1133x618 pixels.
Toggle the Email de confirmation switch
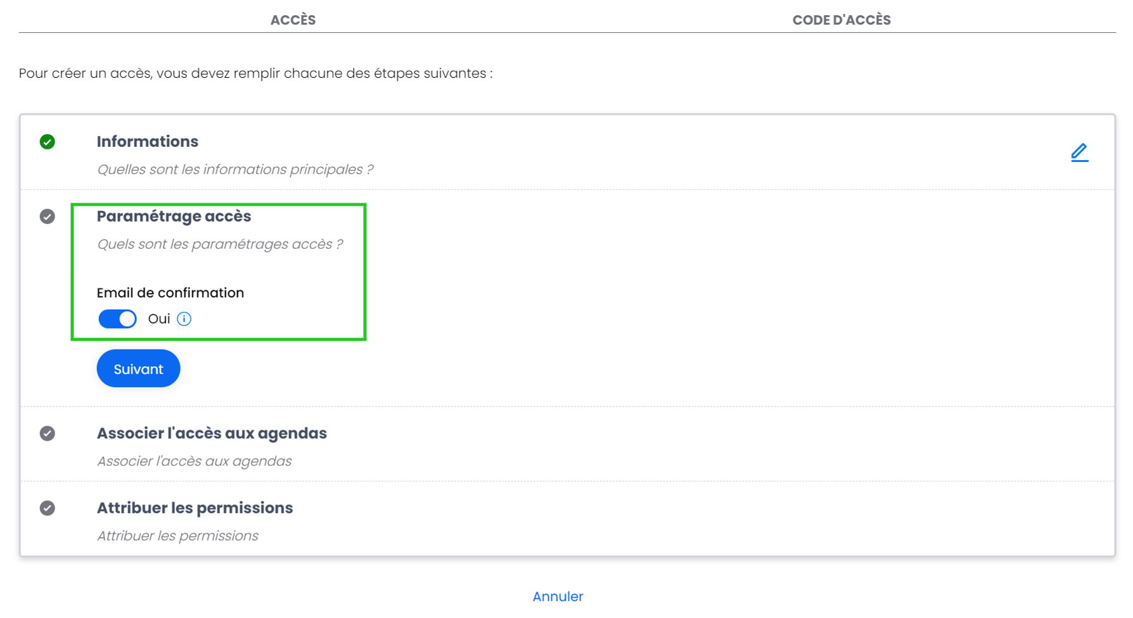117,319
